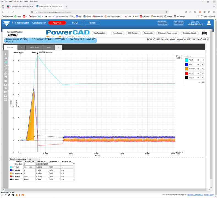Image resolution: width=217 pixels, height=198 pixels.
Task: Click the right legend sort icon at bottom
Action: pos(203,82)
